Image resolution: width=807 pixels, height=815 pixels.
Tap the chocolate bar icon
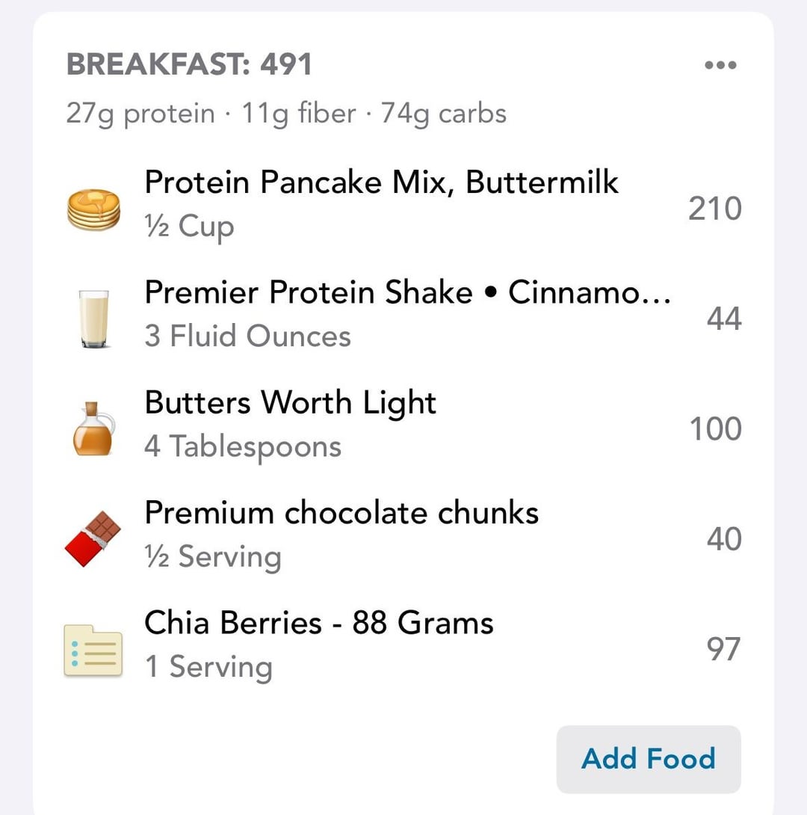coord(93,539)
